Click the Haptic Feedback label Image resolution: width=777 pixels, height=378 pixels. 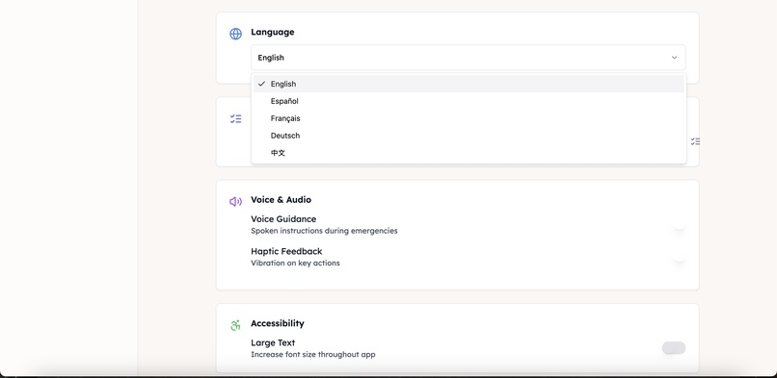[286, 251]
